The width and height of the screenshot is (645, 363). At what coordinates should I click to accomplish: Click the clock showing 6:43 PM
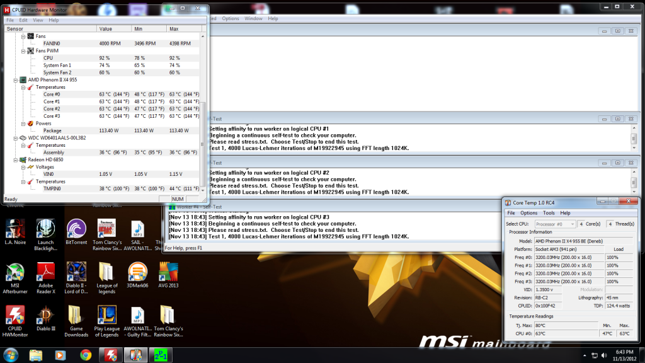point(624,352)
